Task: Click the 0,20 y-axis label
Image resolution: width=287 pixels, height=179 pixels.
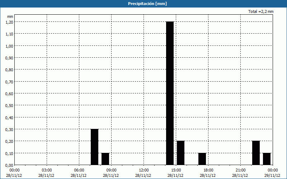Action: [9, 141]
